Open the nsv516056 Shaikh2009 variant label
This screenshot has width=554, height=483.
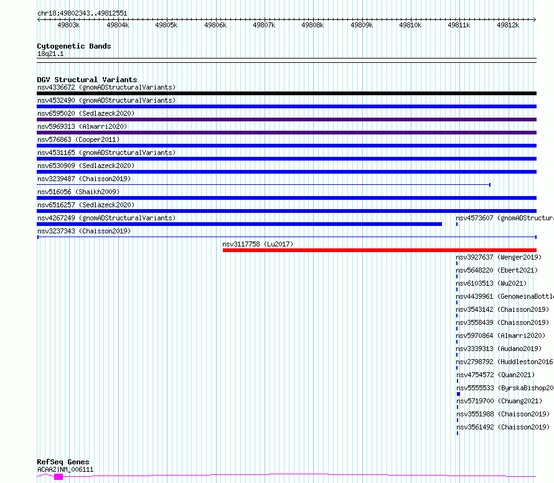pyautogui.click(x=78, y=192)
